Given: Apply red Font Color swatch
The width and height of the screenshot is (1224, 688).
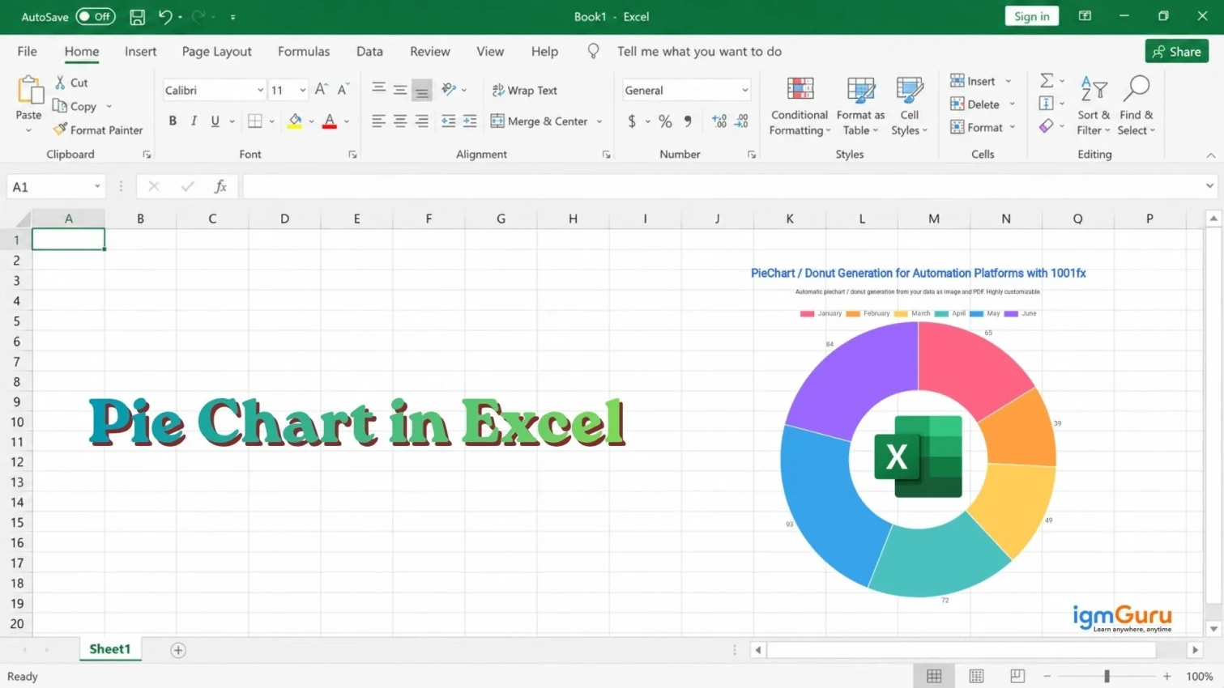Looking at the screenshot, I should point(330,121).
